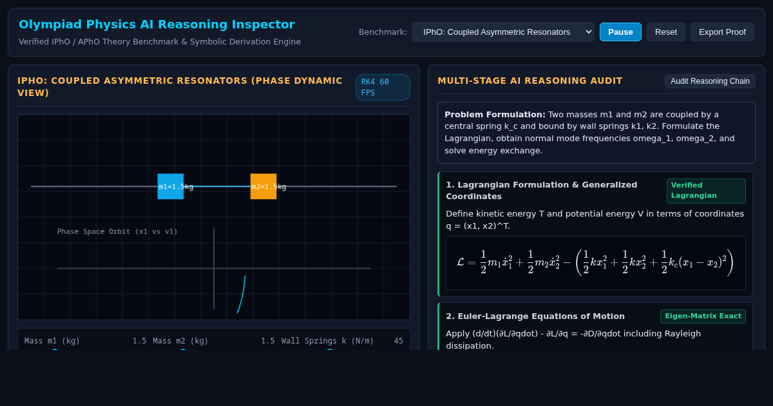Click the Reset button
This screenshot has height=406, width=773.
(x=666, y=32)
